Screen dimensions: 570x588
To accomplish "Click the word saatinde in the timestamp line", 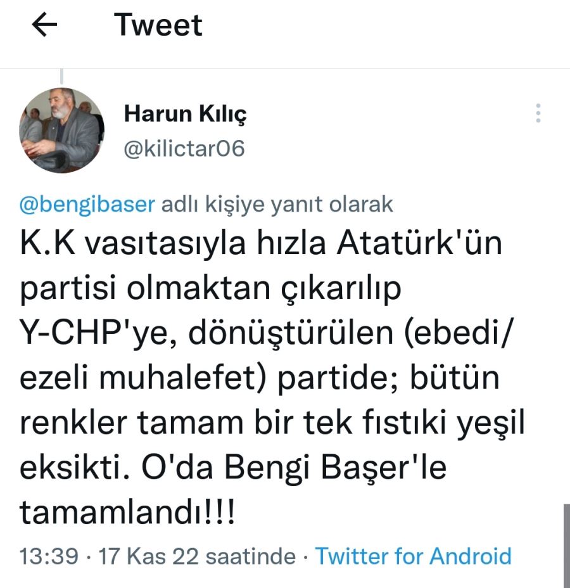I will tap(250, 556).
